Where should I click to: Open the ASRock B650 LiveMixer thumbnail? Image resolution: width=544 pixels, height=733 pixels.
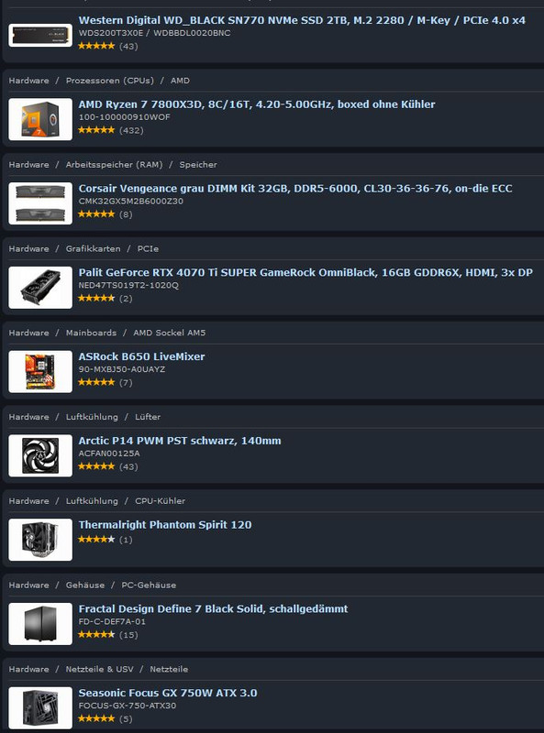pos(40,372)
